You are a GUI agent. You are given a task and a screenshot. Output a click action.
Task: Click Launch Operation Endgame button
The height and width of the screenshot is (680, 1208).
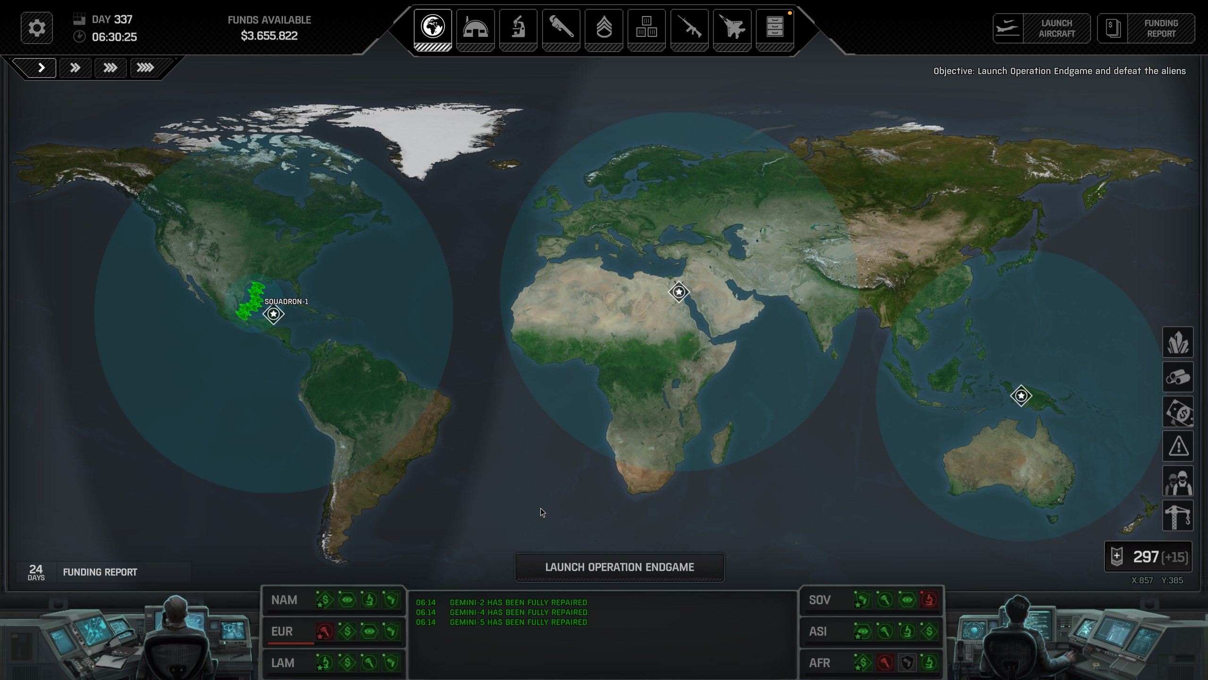coord(620,567)
